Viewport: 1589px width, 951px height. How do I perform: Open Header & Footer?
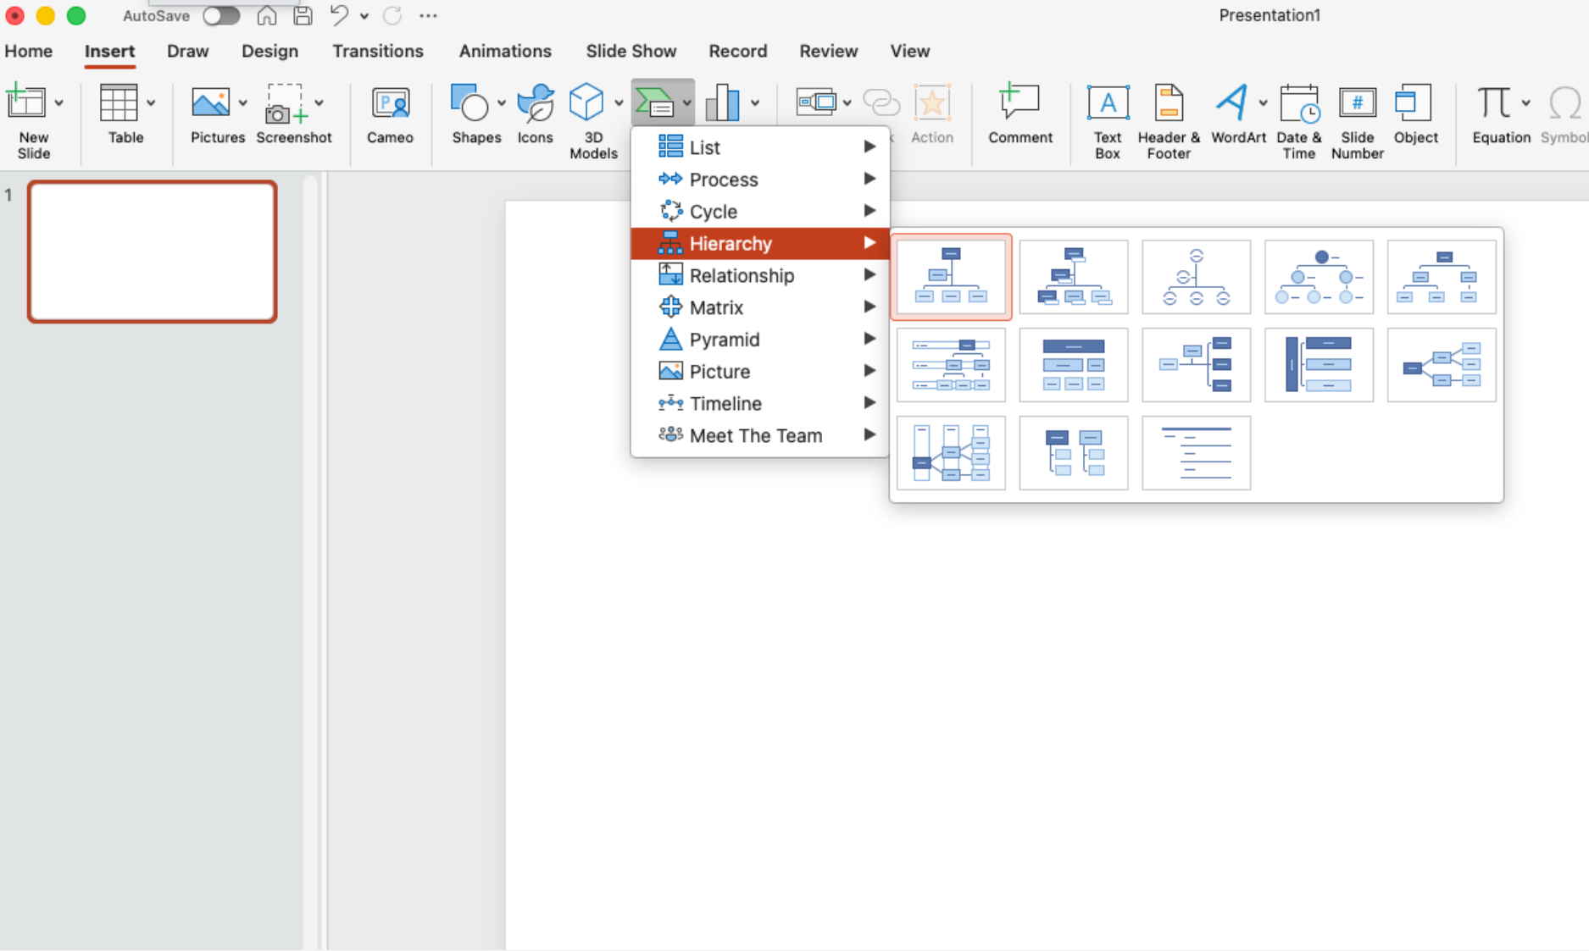point(1169,120)
